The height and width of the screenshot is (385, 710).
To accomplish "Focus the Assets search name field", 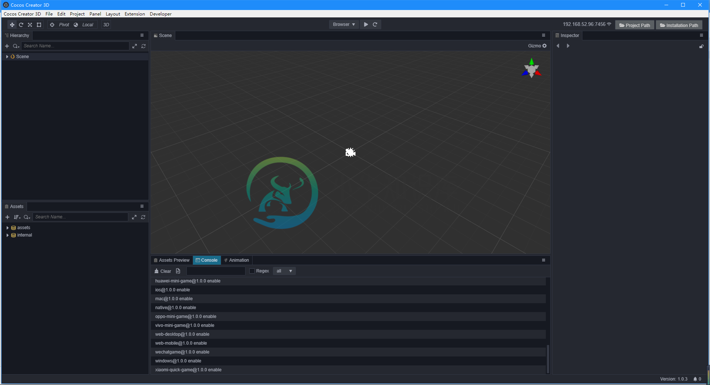I will point(80,217).
